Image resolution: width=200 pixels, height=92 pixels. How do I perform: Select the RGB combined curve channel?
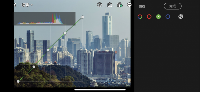click(140, 17)
